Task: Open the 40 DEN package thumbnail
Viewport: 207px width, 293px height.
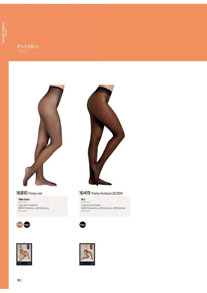Action: pos(24,254)
